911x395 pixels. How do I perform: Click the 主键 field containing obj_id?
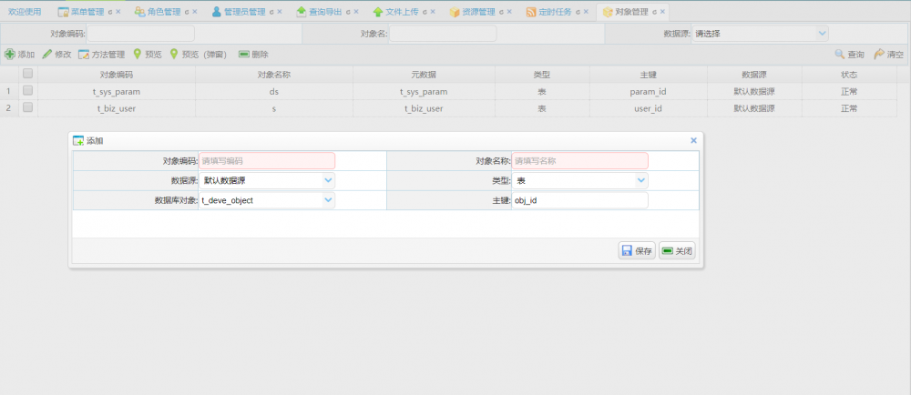[579, 200]
